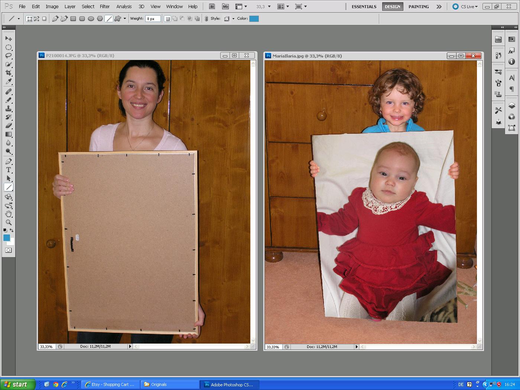Switch to the PAINTING workspace tab
This screenshot has height=390, width=520.
(x=418, y=6)
